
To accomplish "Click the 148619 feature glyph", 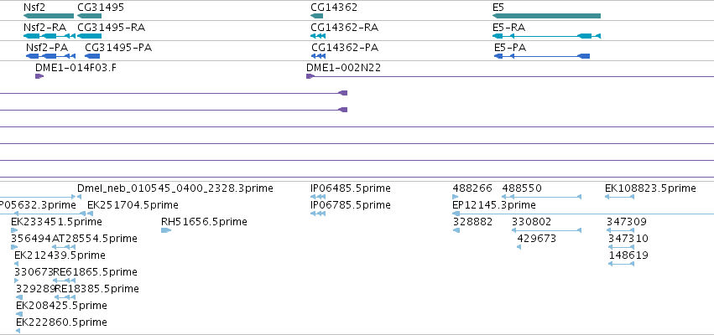I will point(621,264).
